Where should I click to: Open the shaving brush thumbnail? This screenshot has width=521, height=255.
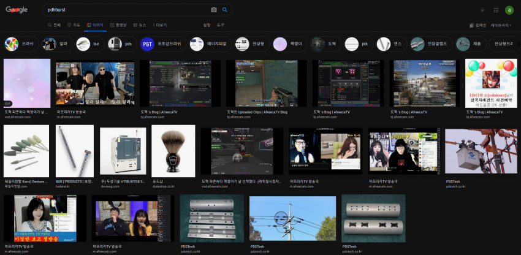tap(173, 151)
